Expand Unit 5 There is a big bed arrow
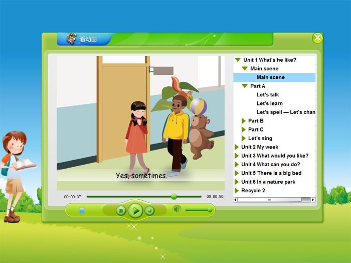The image size is (351, 263). 237,173
